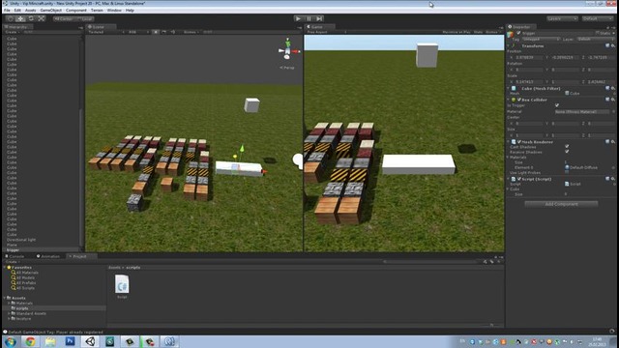This screenshot has width=619, height=348.
Task: Select All Prefabs in Favorites
Action: click(26, 282)
